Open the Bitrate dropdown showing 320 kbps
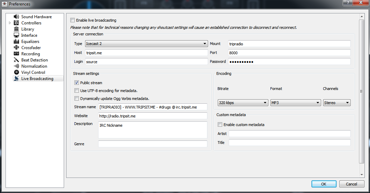 (x=243, y=103)
